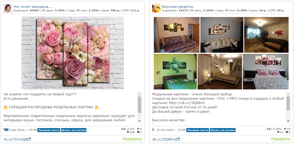The image size is (294, 144).
Task: Click the comment bubble icon in left post
Action: point(138,132)
